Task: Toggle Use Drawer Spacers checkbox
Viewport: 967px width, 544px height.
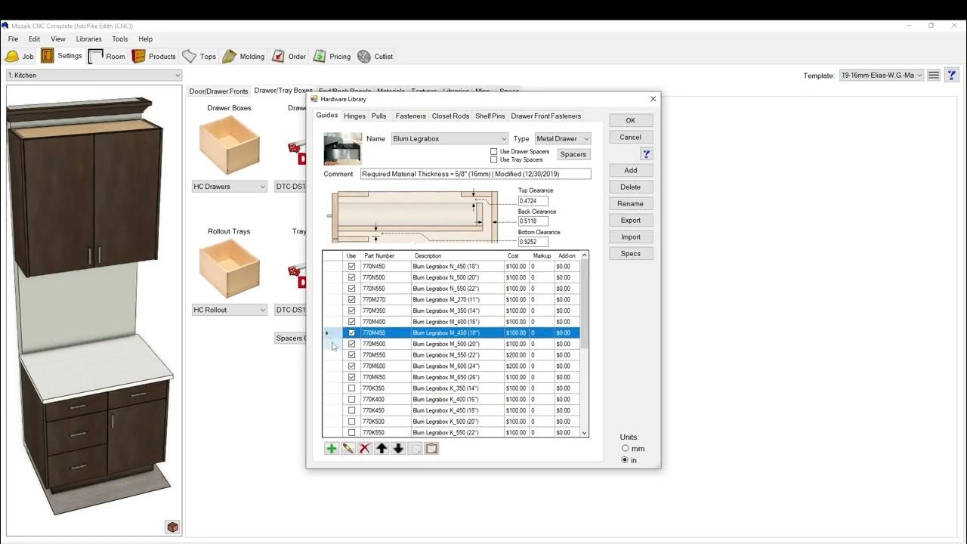Action: point(494,152)
